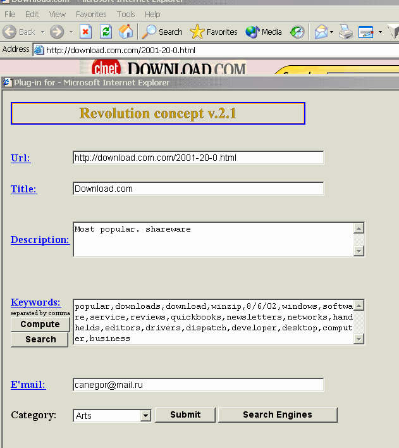Refresh the page with green arrows icon

click(x=106, y=32)
